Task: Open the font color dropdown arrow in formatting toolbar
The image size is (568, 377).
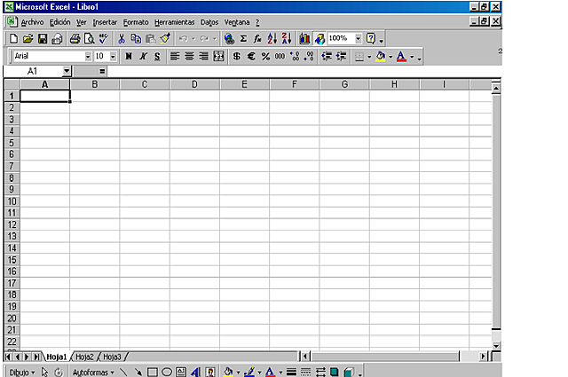Action: coord(412,57)
